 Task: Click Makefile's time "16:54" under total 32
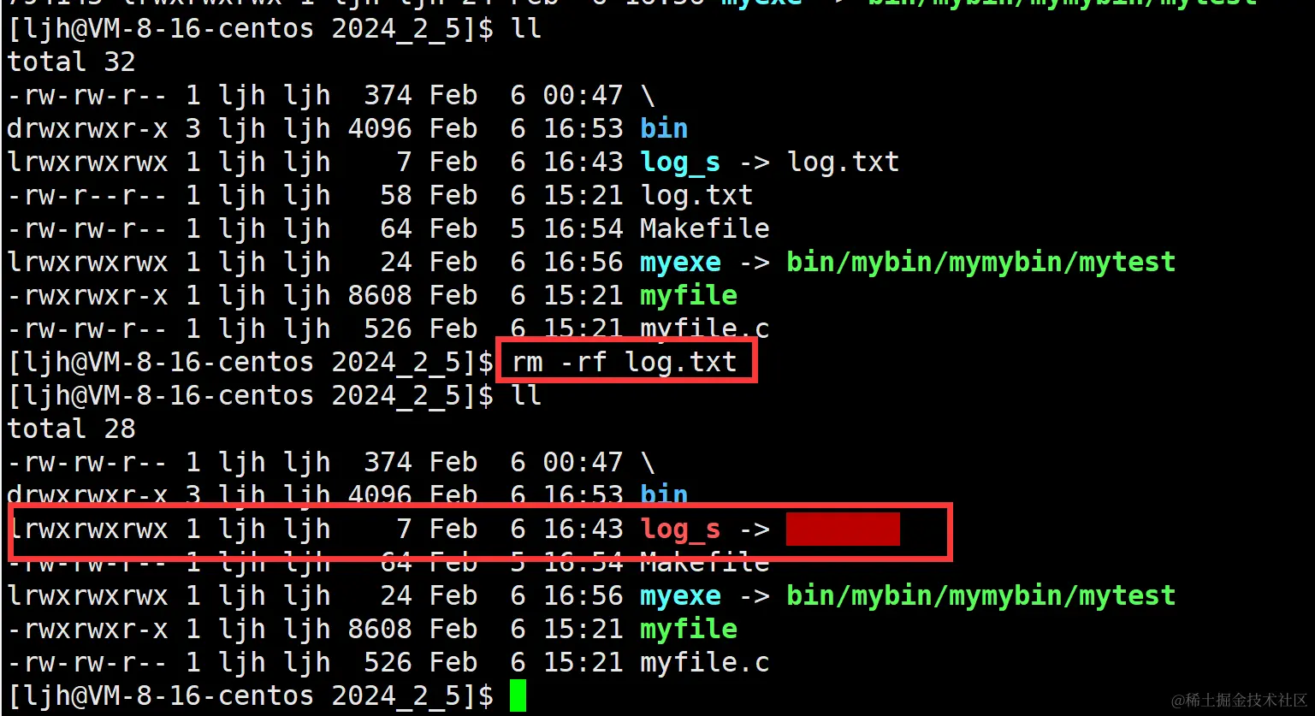tap(583, 228)
